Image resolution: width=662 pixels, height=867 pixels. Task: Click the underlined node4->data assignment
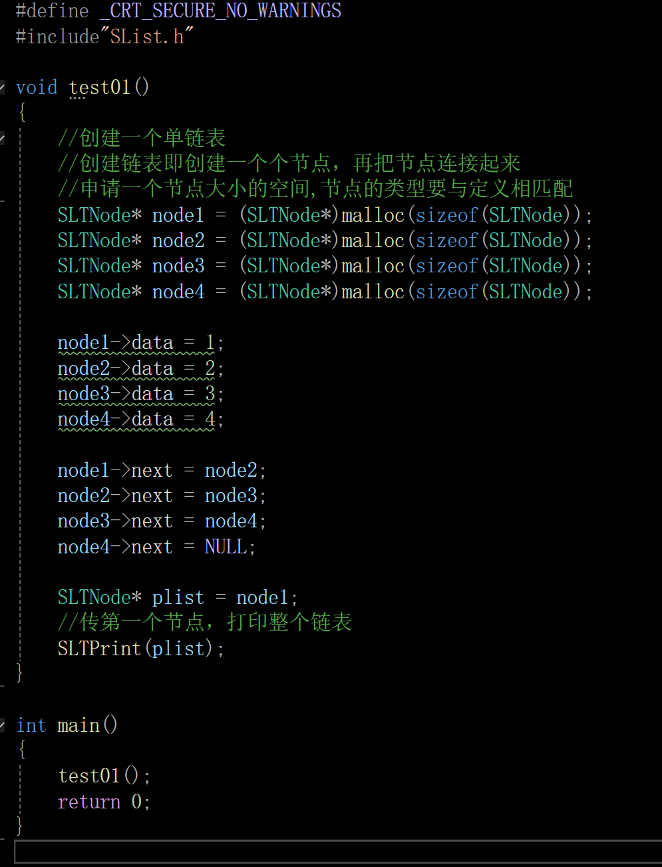point(140,420)
